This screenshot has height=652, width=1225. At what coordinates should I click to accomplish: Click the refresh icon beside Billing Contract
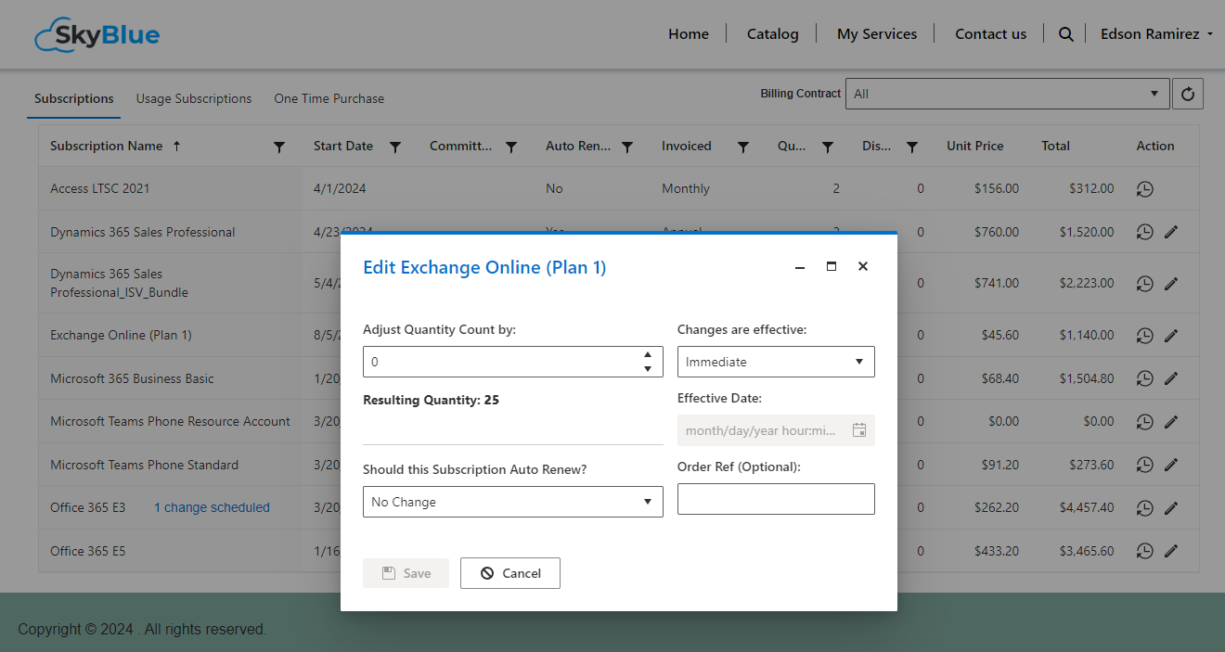coord(1187,94)
